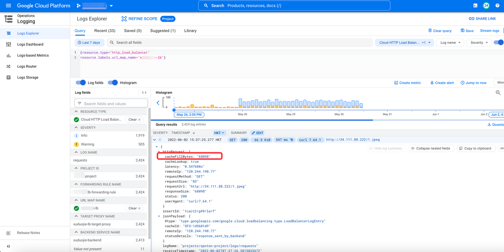Click the copy link icon beside Copy to clipboard
This screenshot has width=504, height=252.
point(501,148)
